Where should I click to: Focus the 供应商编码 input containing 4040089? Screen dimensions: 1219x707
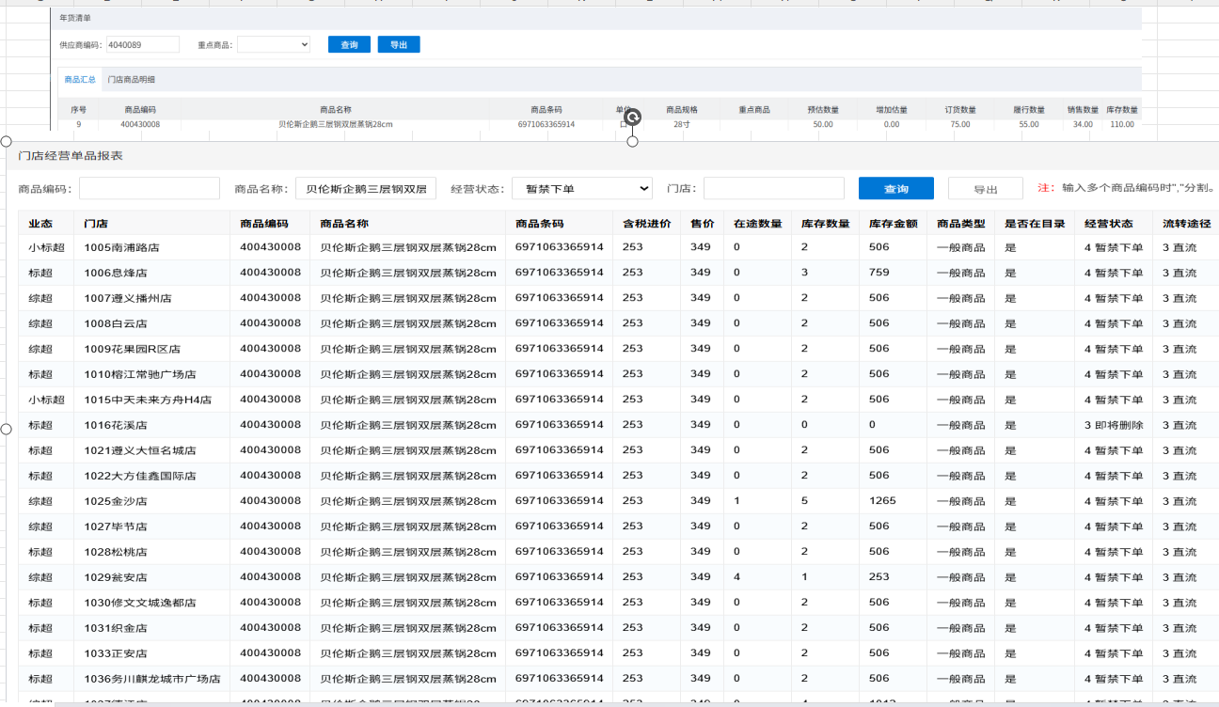coord(142,44)
